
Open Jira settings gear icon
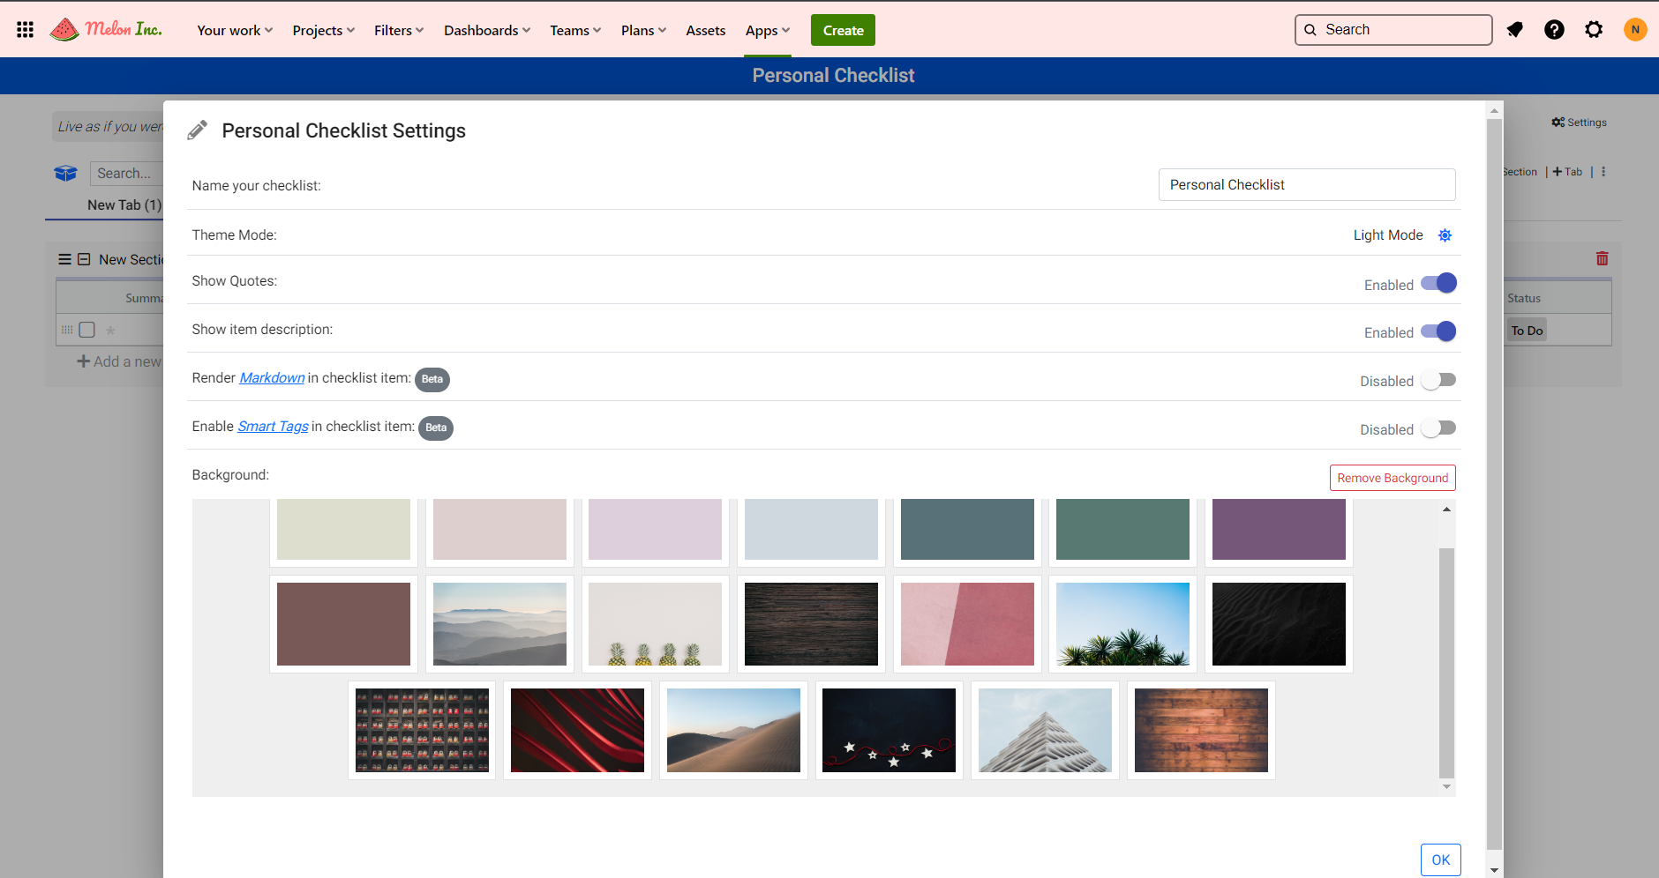tap(1594, 30)
